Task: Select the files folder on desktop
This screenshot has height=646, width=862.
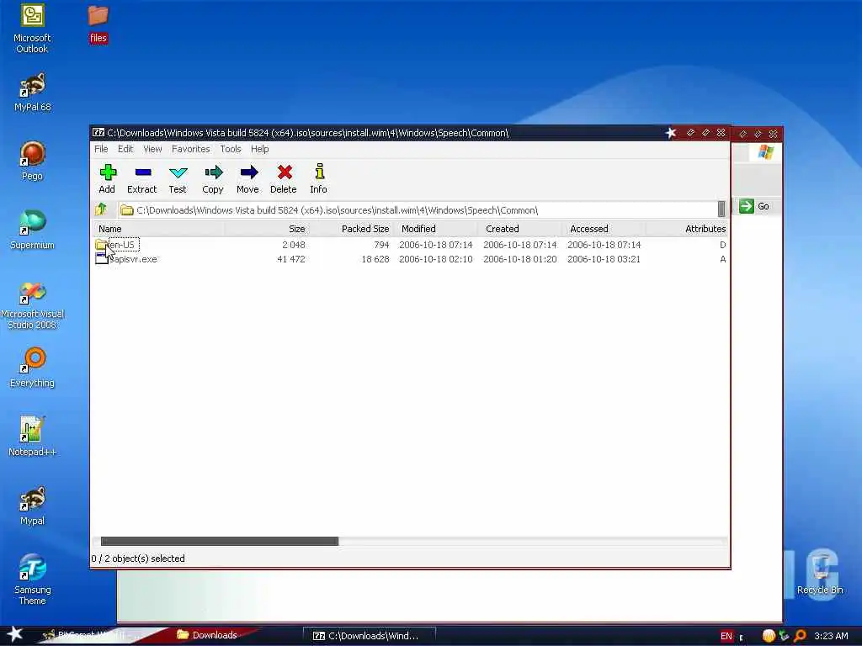Action: coord(98,24)
